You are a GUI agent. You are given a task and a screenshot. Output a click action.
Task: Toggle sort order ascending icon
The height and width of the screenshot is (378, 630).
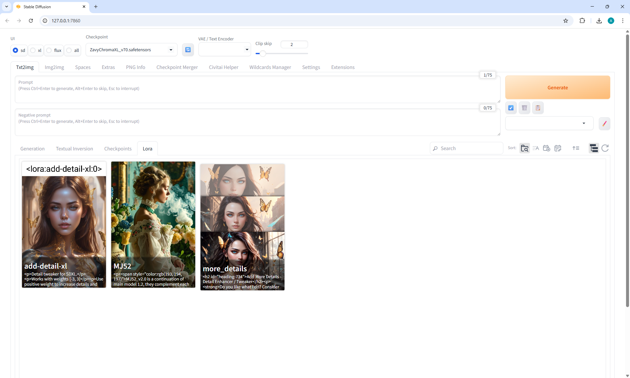(576, 148)
